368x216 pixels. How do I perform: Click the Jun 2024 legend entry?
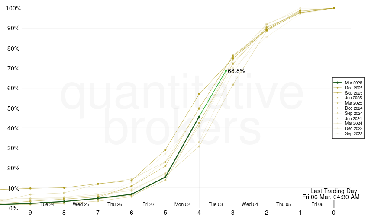[353, 118]
